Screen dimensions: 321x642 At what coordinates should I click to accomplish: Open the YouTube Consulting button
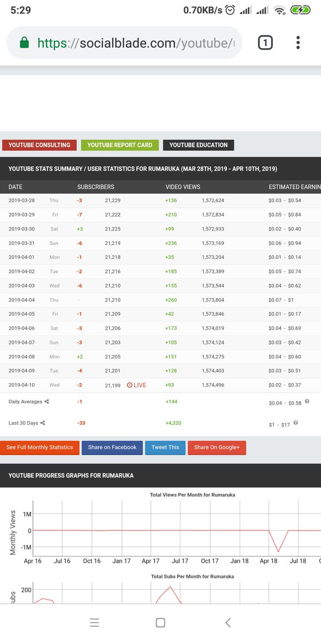click(40, 145)
